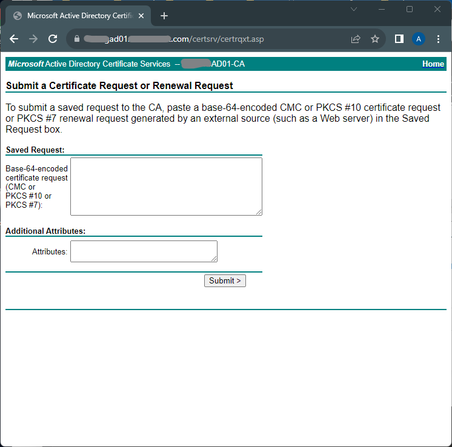Grab the Attributes box resize handle

pos(214,259)
